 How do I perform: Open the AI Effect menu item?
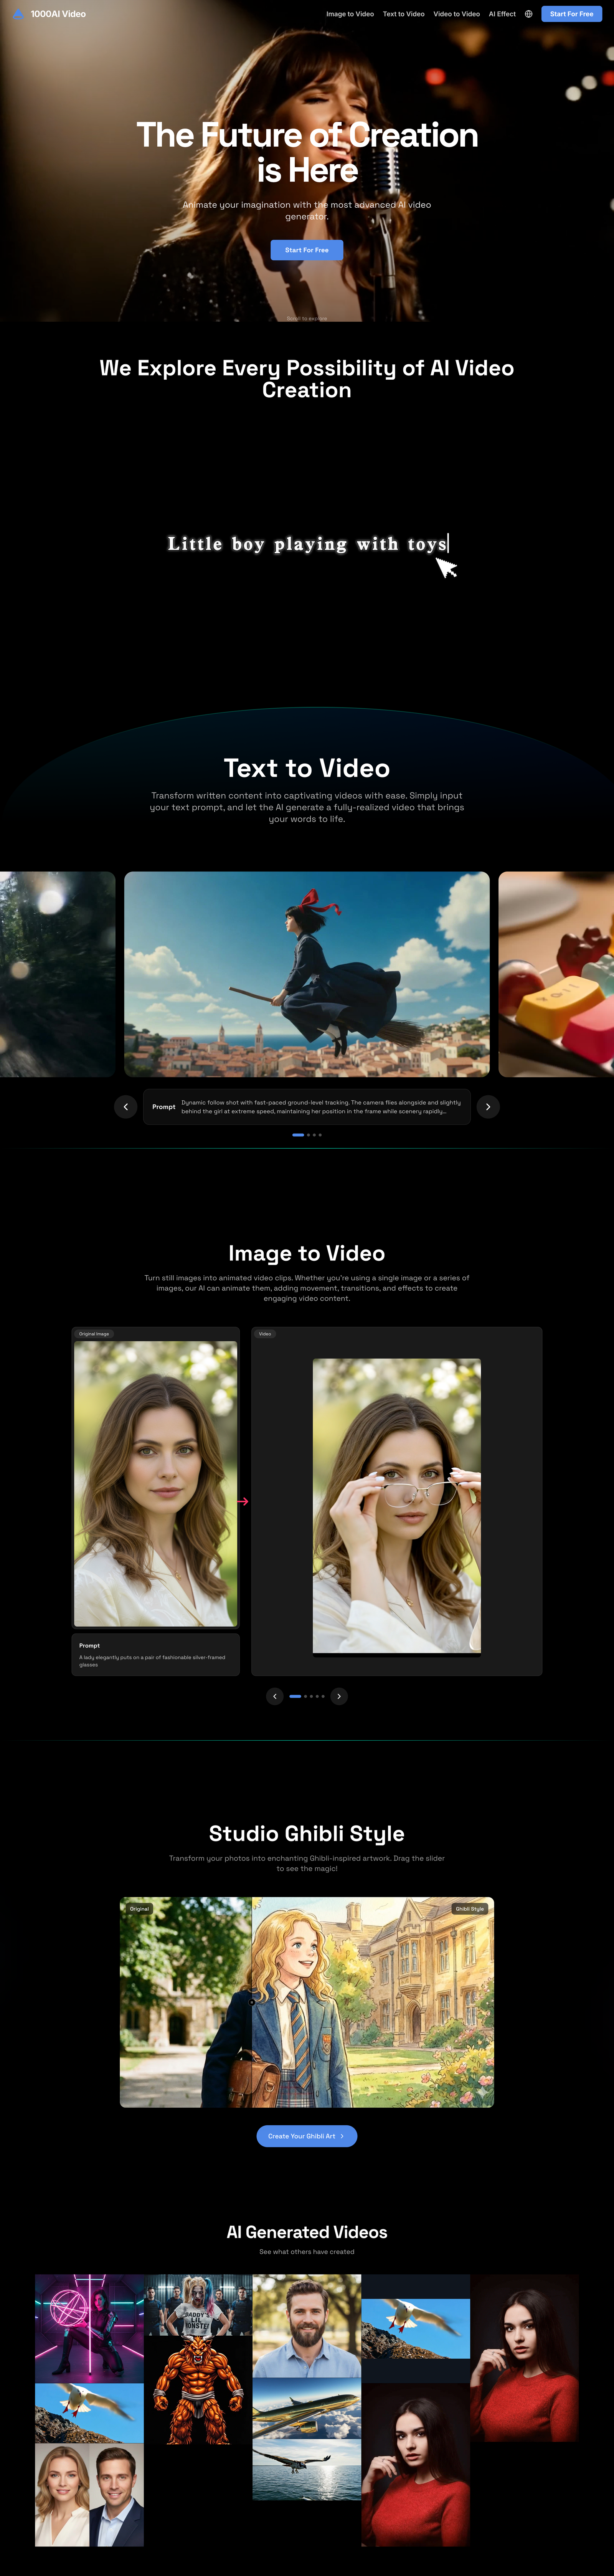(x=501, y=14)
